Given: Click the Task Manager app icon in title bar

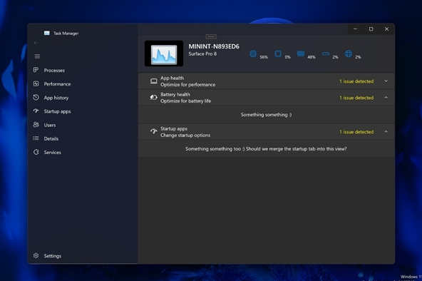Looking at the screenshot, I should (47, 33).
